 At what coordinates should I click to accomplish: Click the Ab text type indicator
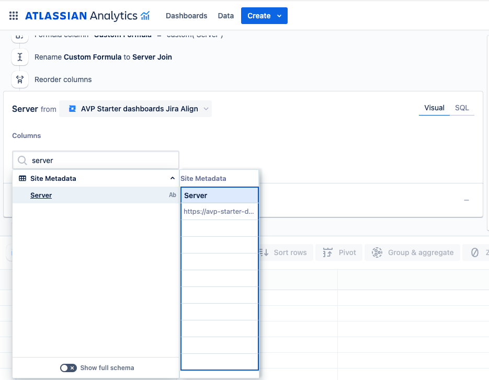(173, 195)
